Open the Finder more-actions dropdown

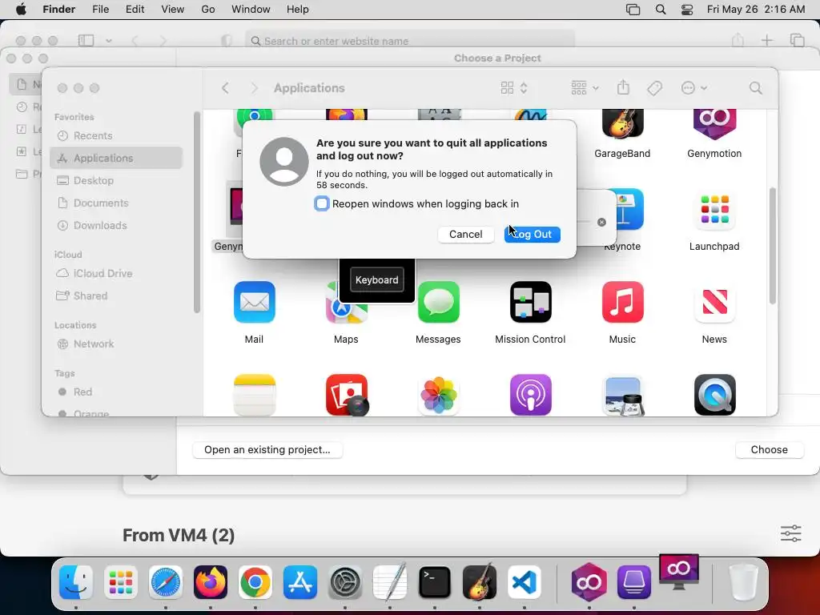[x=694, y=88]
